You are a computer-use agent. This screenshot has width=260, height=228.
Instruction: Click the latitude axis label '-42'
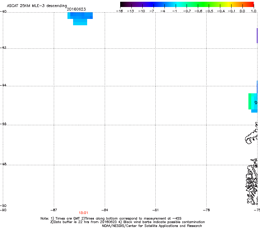coord(3,47)
